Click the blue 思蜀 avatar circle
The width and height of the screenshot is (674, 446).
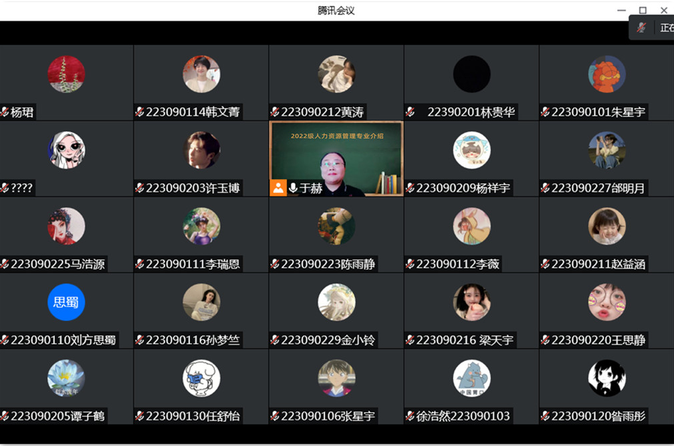pyautogui.click(x=66, y=302)
